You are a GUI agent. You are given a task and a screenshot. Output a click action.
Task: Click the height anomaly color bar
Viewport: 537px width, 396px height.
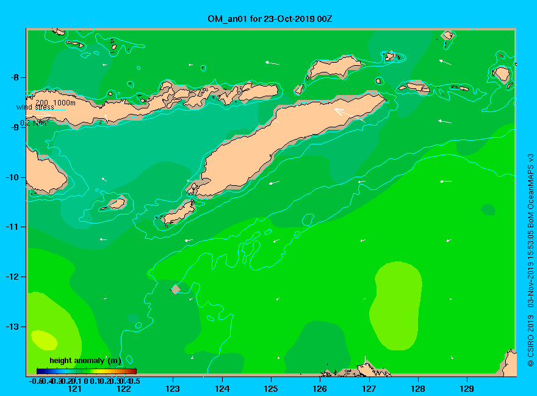87,371
